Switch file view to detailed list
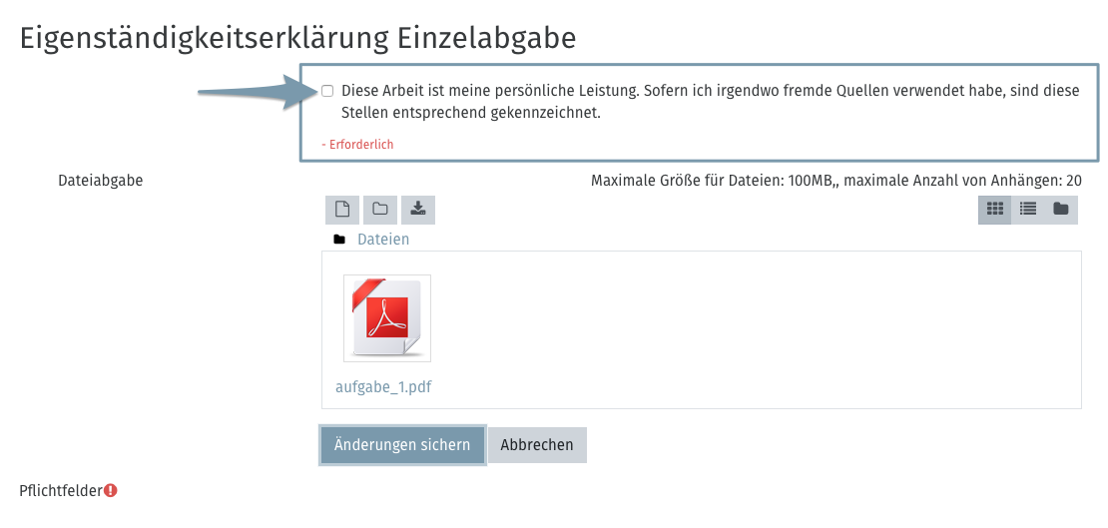This screenshot has width=1108, height=528. pos(1027,210)
